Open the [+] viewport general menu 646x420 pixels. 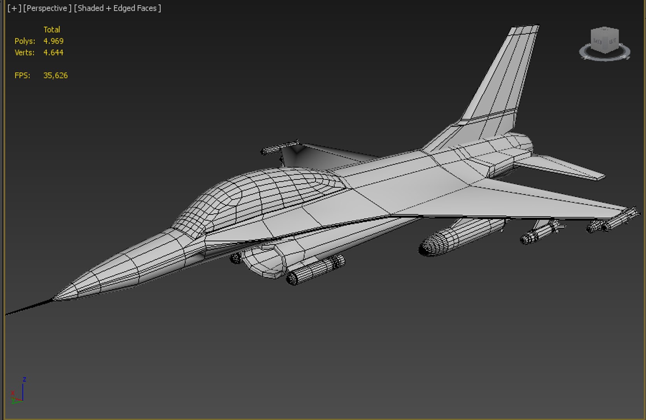click(14, 8)
